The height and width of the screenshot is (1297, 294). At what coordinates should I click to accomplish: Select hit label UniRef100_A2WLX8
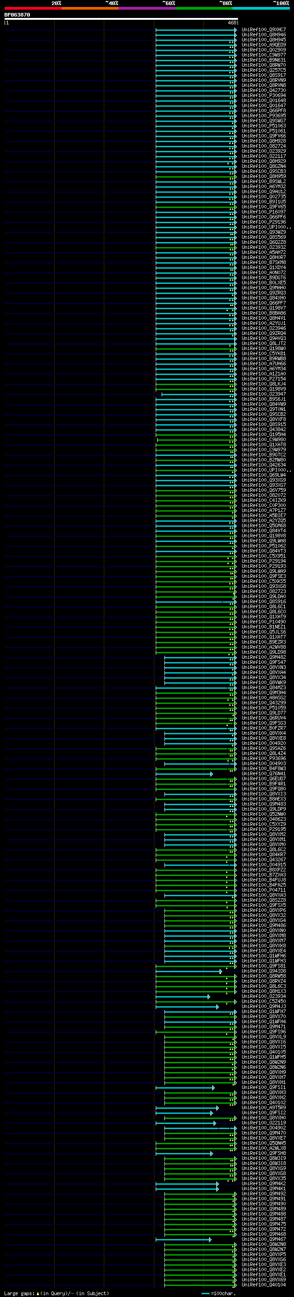[x=263, y=1148]
